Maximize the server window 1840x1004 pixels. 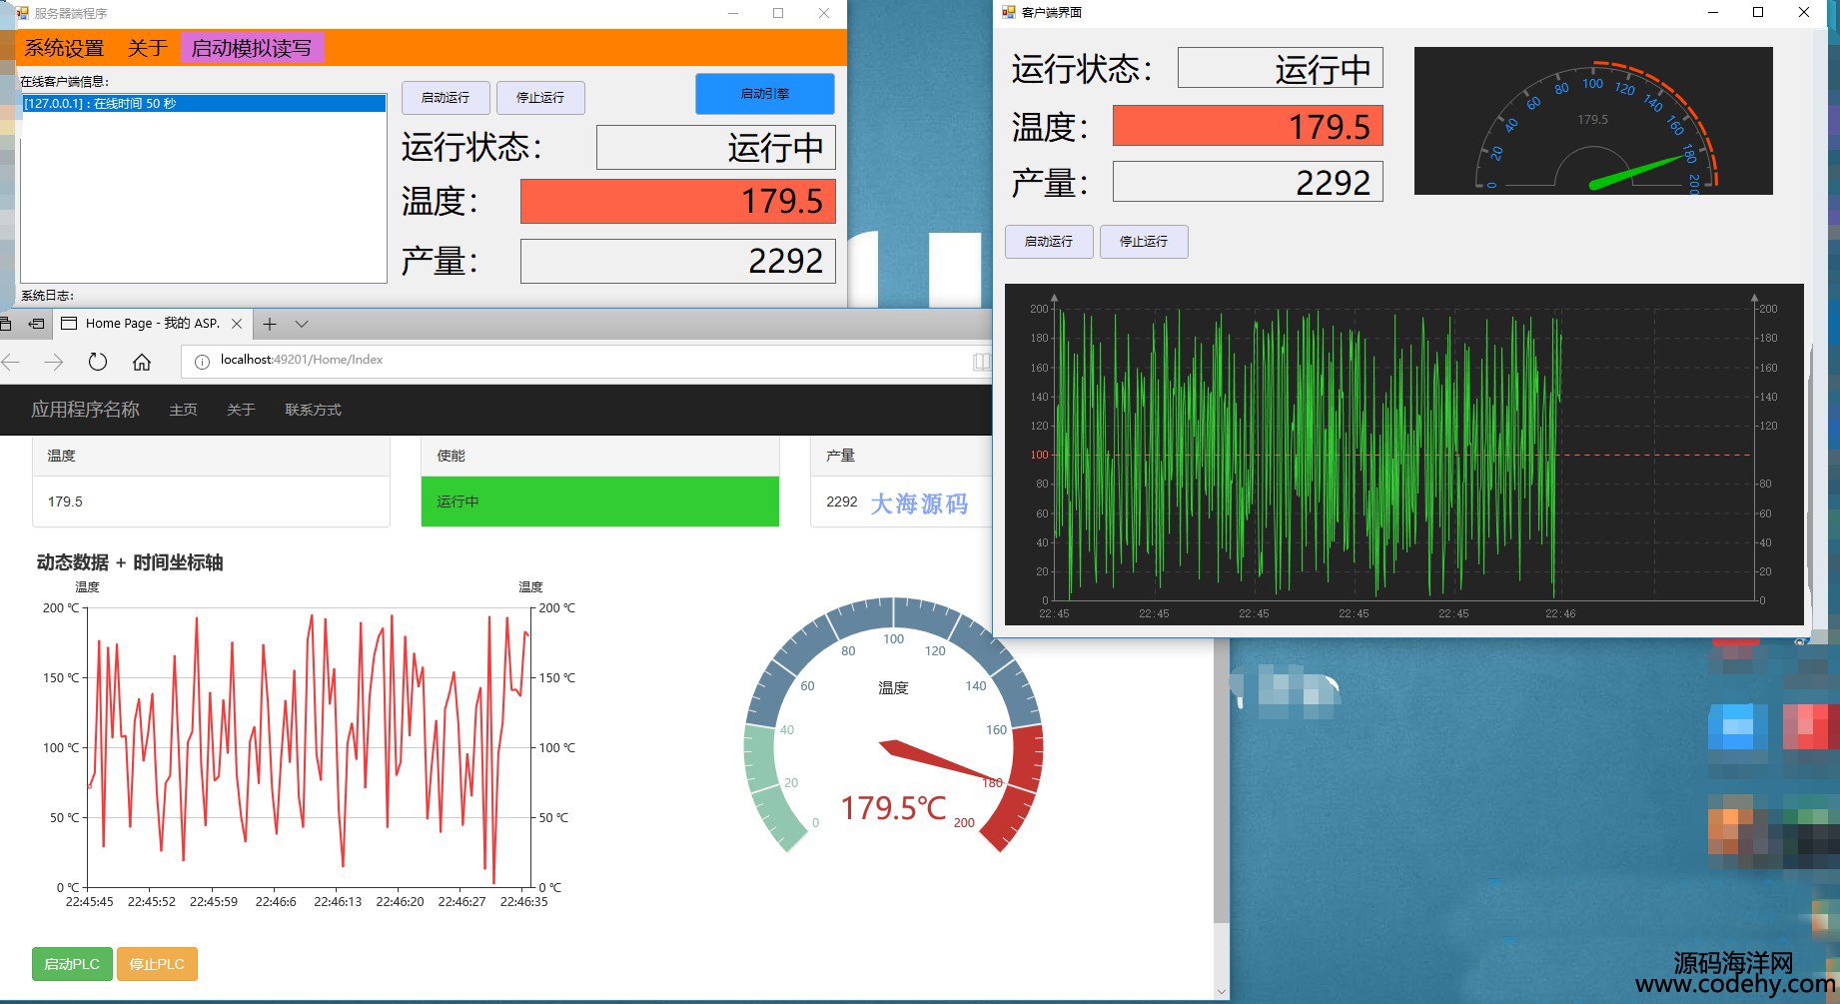tap(778, 13)
